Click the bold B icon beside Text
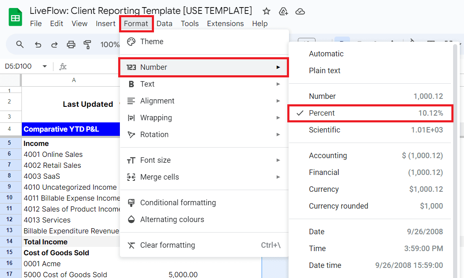This screenshot has height=278, width=464. (131, 84)
